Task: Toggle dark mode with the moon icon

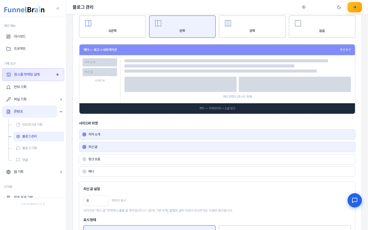Action: coord(339,7)
